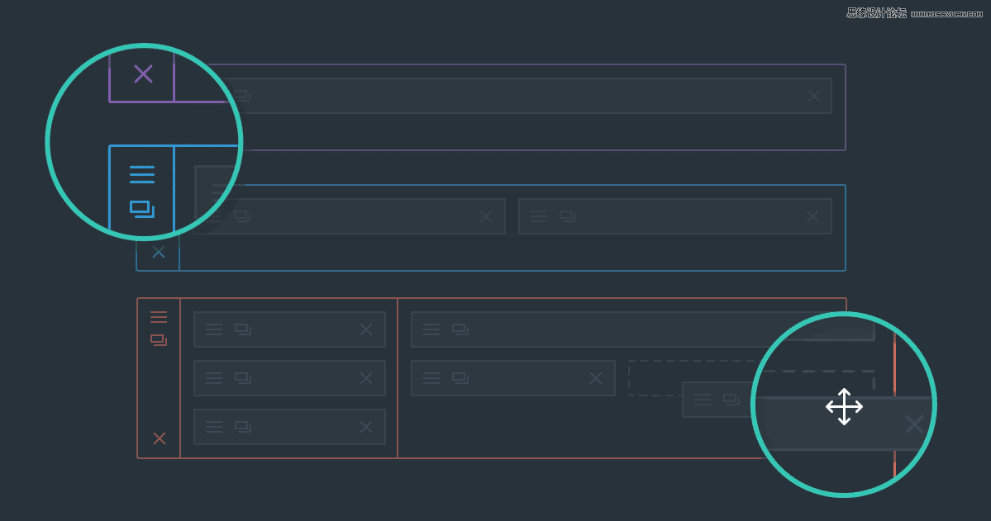Click the purple X inside the top-left magnifier
Viewport: 991px width, 521px height.
[144, 73]
